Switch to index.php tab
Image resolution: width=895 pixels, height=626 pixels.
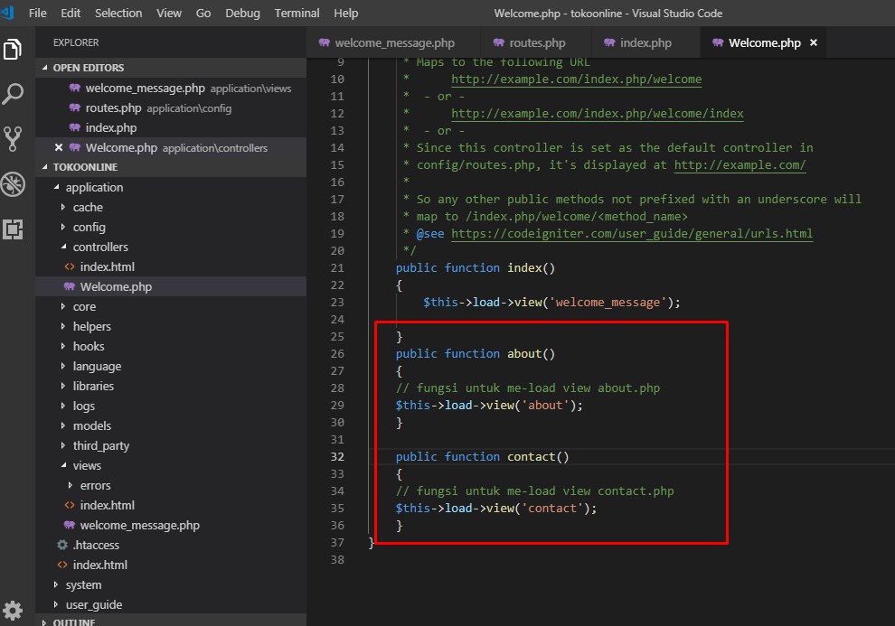click(x=644, y=42)
